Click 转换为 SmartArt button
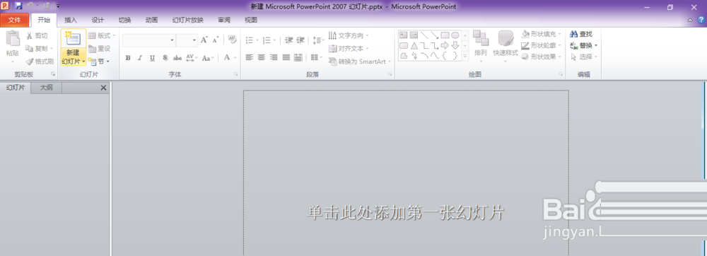The height and width of the screenshot is (256, 707). coord(359,62)
